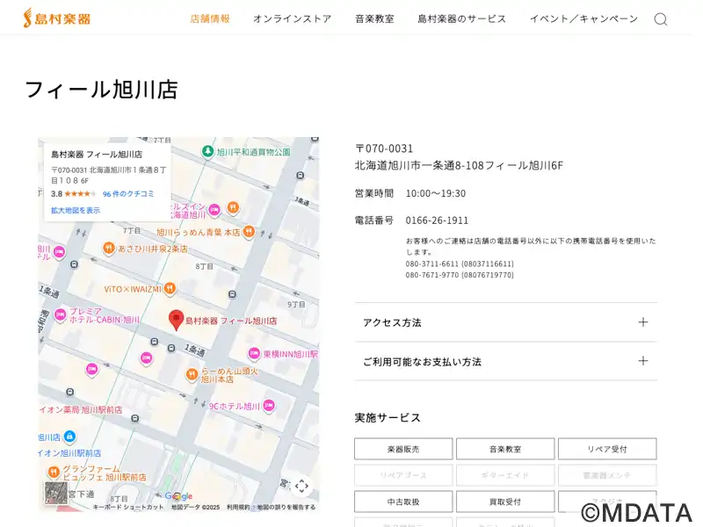Click the phone number 0166-26-1911
The width and height of the screenshot is (703, 527).
437,220
